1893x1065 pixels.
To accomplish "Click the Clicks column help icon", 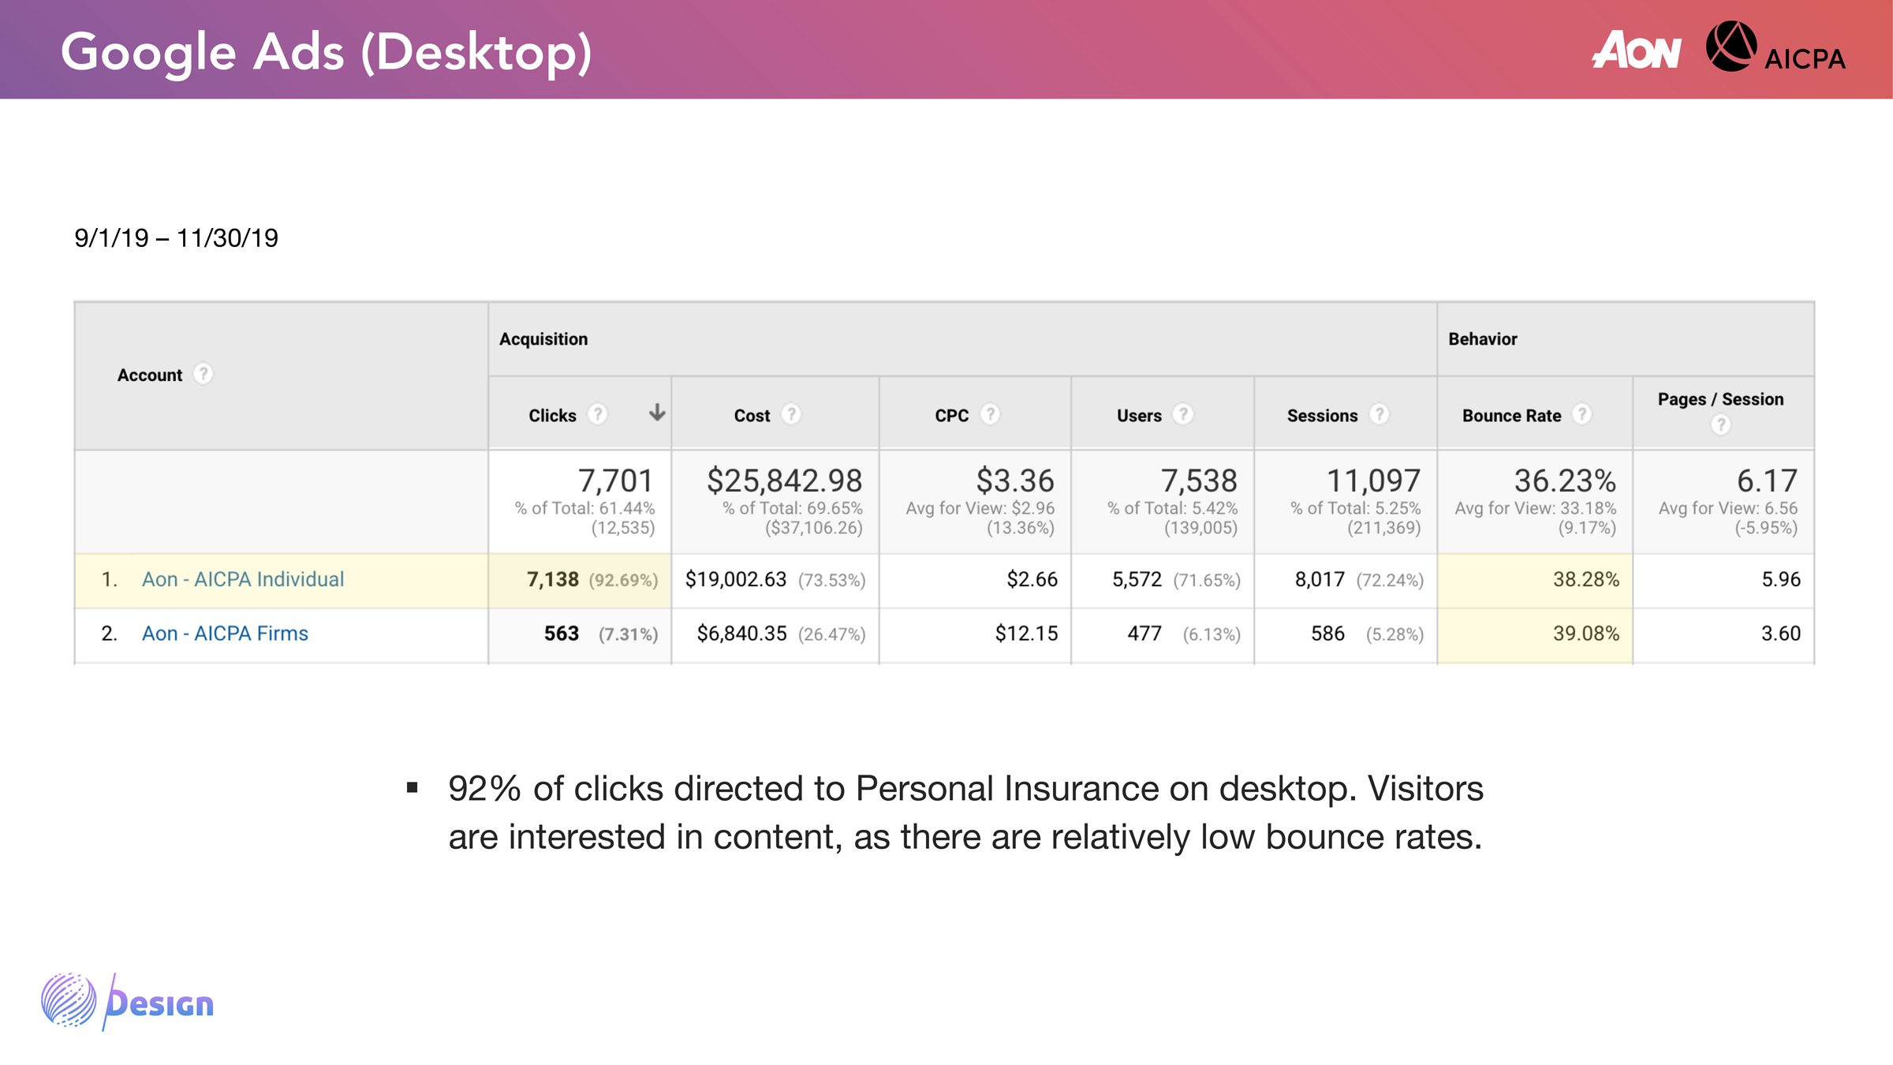I will [598, 414].
